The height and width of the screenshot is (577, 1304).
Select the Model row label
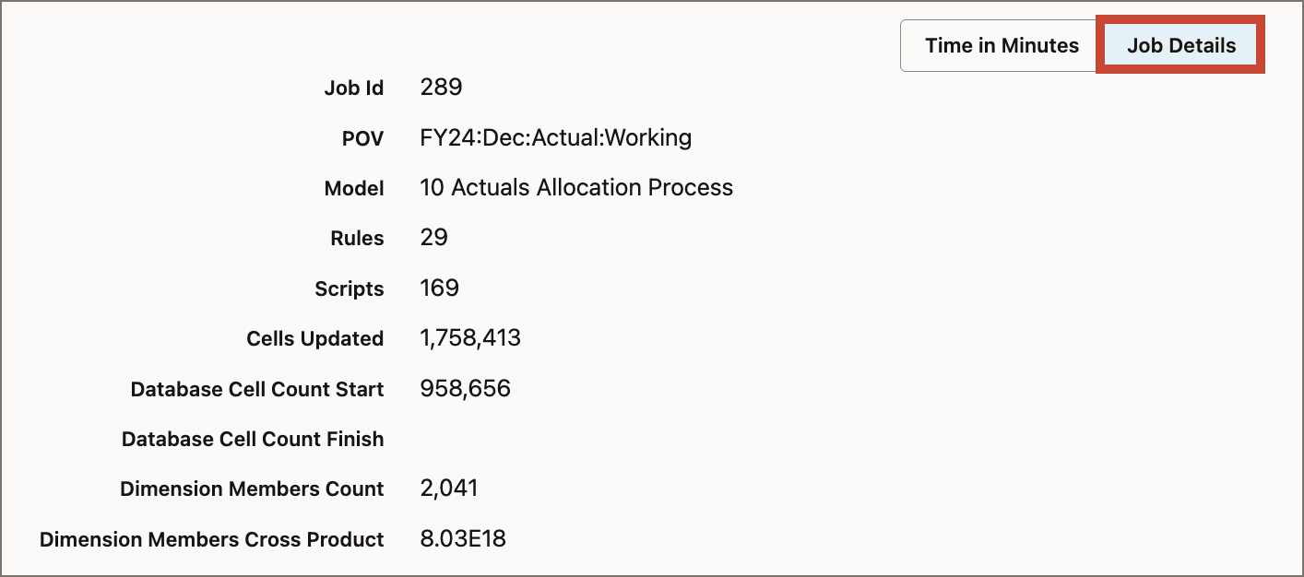click(354, 188)
